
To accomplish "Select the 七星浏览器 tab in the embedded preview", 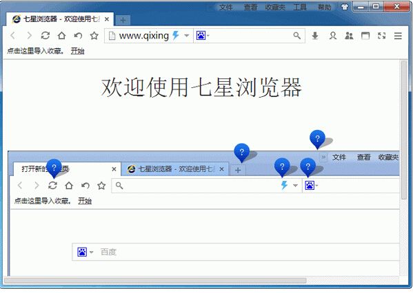I will [x=175, y=169].
